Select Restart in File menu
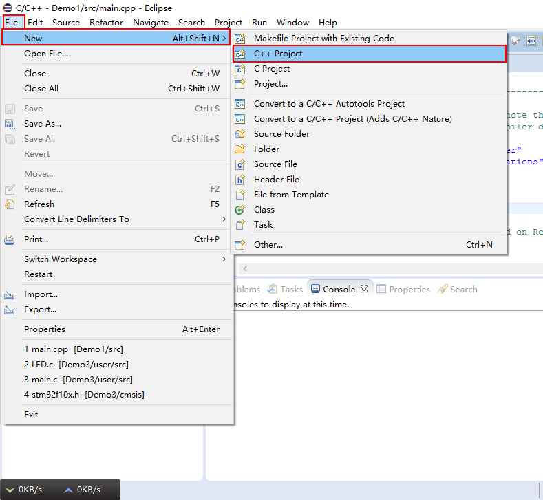Viewport: 543px width, 500px height. 116,274
